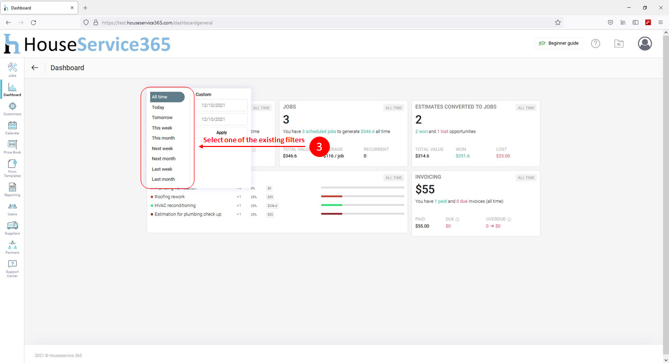Open the Firefox hamburger menu
Screen dimensions: 669x363
(661, 22)
